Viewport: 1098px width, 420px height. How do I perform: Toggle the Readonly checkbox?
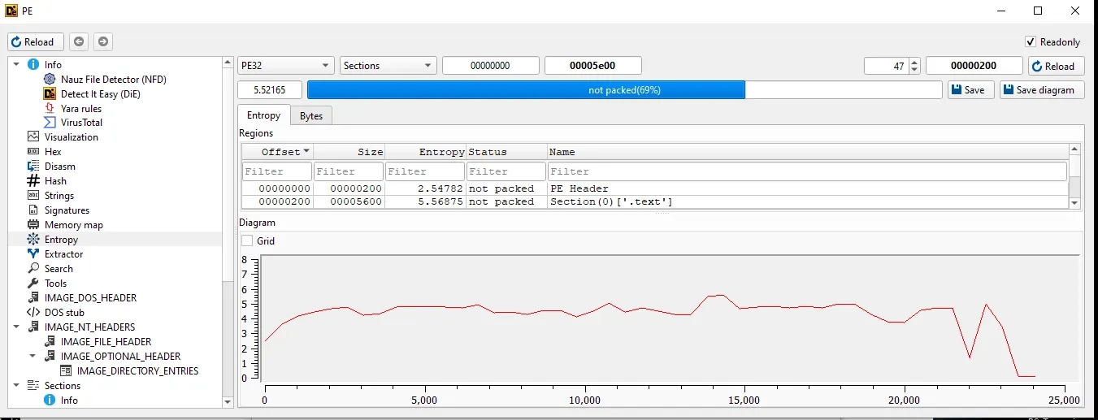[x=1031, y=42]
